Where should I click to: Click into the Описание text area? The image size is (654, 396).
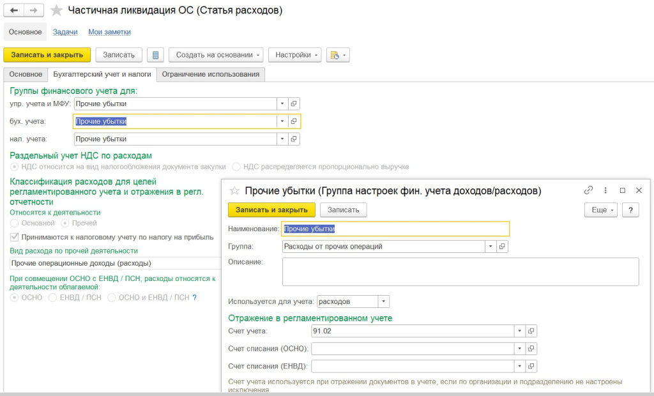click(460, 271)
